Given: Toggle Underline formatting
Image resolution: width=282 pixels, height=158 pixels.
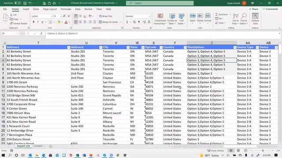Looking at the screenshot, I should point(42,22).
